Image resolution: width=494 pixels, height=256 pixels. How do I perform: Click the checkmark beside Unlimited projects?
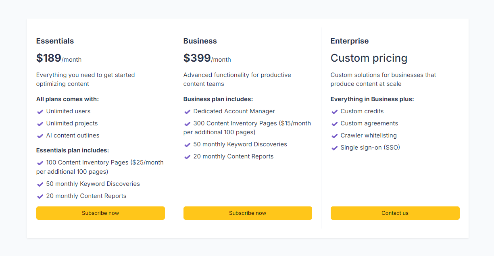[40, 124]
